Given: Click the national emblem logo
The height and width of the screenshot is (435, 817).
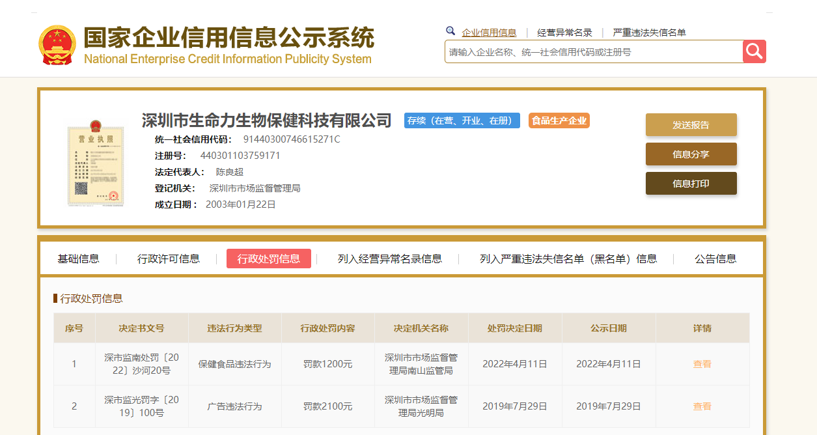Looking at the screenshot, I should tap(57, 45).
